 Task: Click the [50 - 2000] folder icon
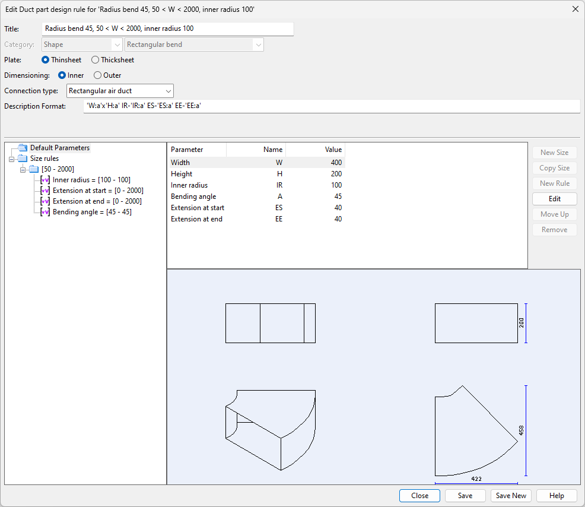pyautogui.click(x=34, y=169)
